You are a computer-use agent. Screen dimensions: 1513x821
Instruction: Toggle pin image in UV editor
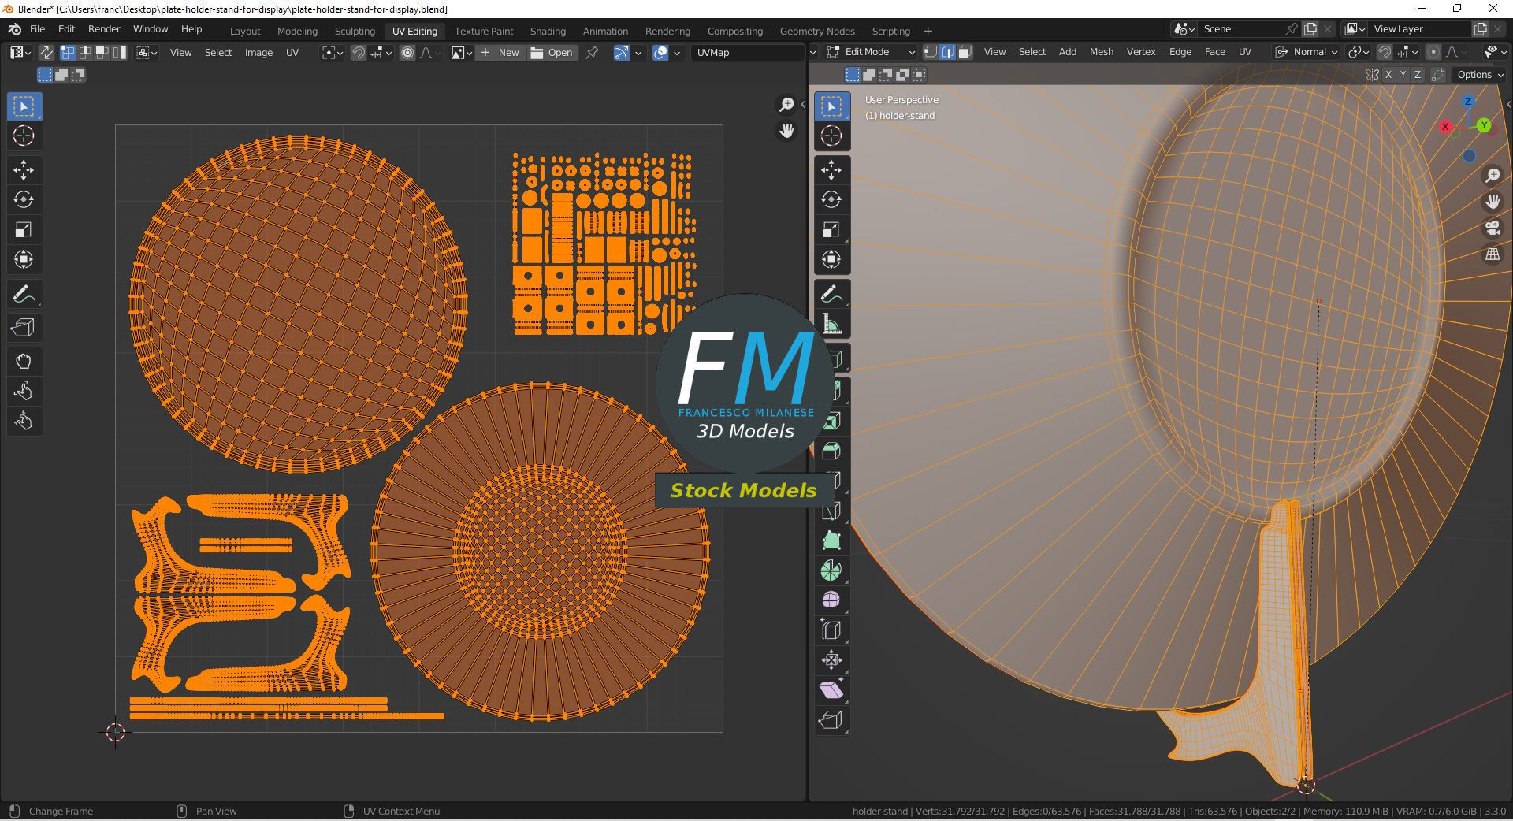point(593,53)
